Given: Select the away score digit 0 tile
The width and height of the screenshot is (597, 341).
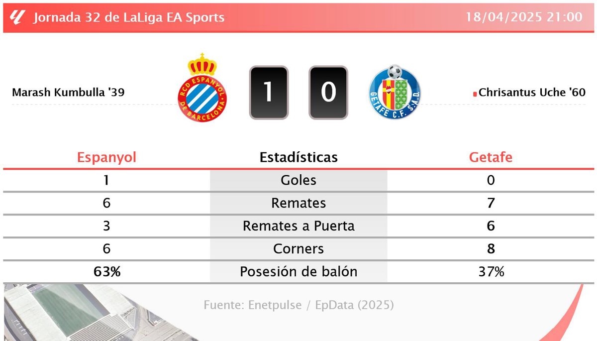Looking at the screenshot, I should point(328,93).
